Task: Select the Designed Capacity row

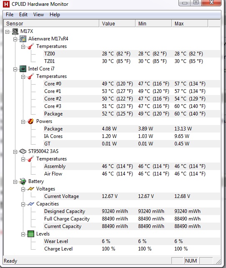Action: (132, 211)
